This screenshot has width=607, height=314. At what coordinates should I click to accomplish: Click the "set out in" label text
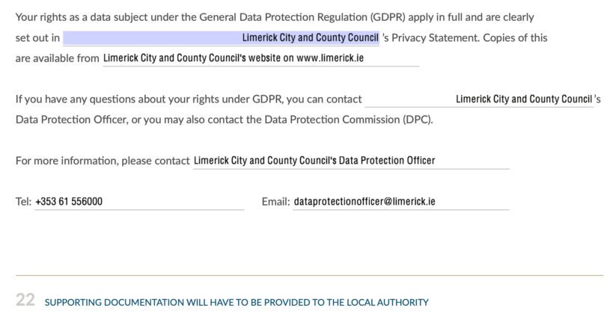[x=37, y=38]
